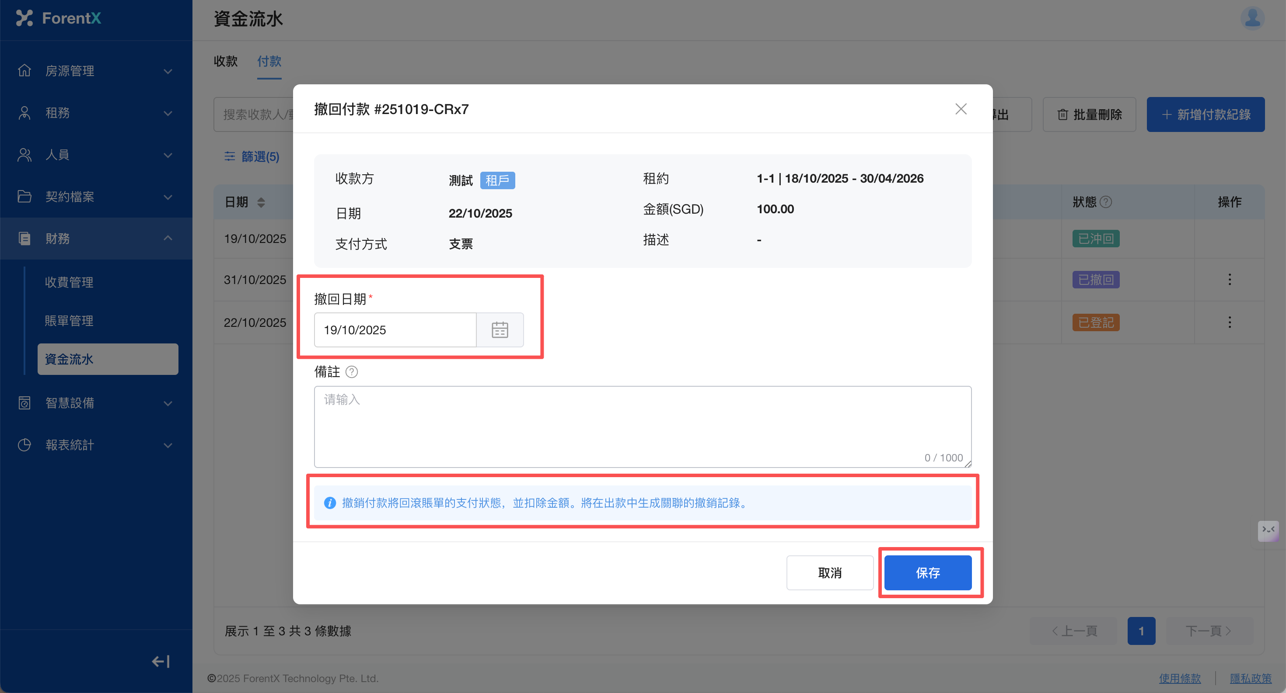Switch to the 收款 tab
Viewport: 1286px width, 693px height.
pyautogui.click(x=226, y=61)
